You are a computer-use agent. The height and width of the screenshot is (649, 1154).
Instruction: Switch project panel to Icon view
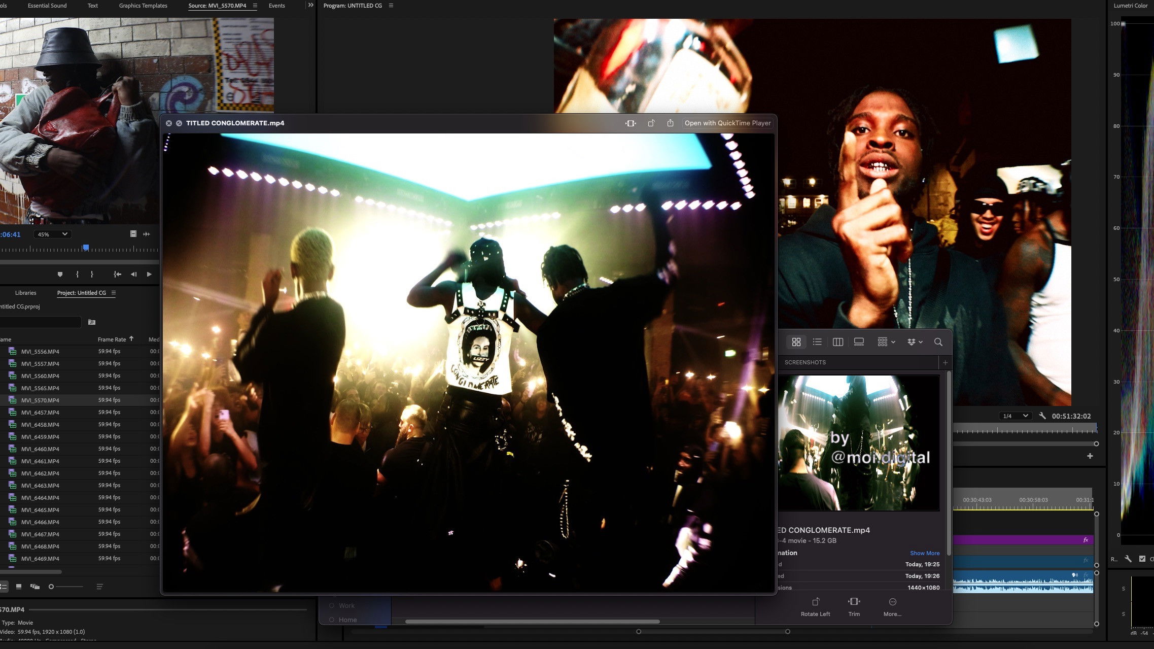coord(19,587)
